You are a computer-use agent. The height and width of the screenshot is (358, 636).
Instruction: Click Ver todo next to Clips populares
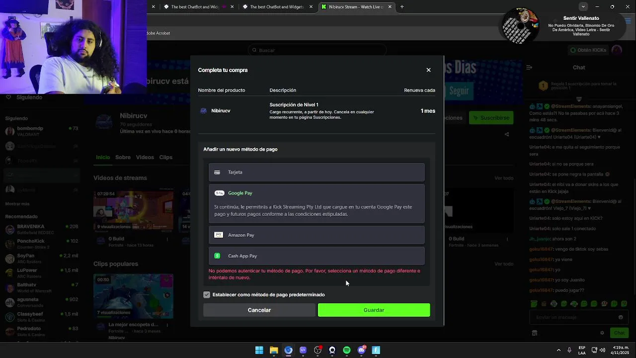pos(504,264)
